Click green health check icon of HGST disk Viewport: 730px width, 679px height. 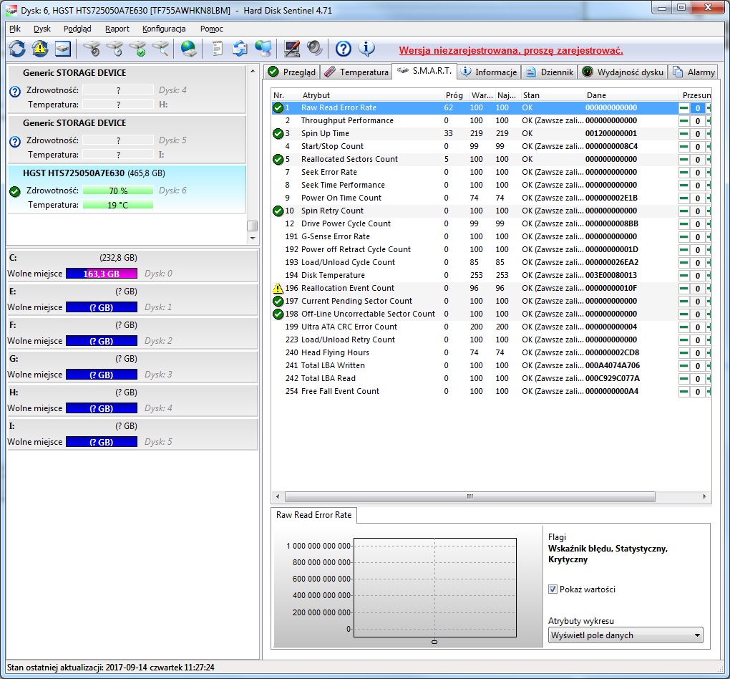[15, 191]
